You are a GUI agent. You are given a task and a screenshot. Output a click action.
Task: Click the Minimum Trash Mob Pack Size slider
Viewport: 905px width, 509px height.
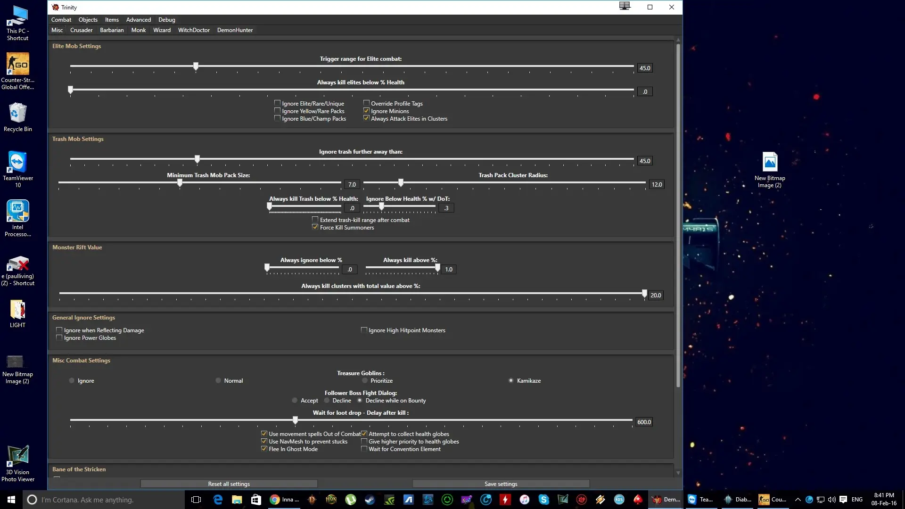click(200, 183)
